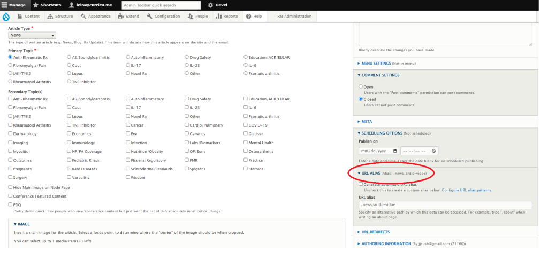Screen dimensions: 548x268
Task: Set comment settings to Open
Action: [361, 86]
